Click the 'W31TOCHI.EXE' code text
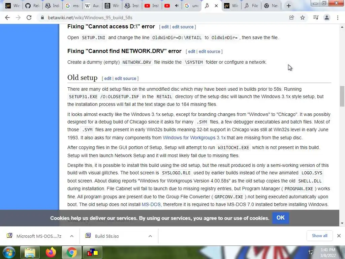Image resolution: width=345 pixels, height=259 pixels. pyautogui.click(x=233, y=148)
